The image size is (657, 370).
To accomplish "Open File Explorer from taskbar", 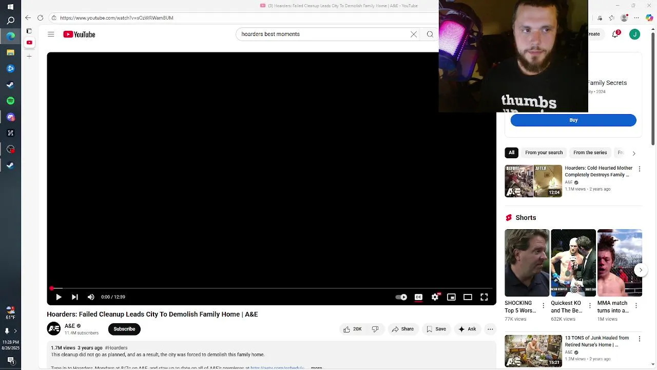I will (10, 52).
